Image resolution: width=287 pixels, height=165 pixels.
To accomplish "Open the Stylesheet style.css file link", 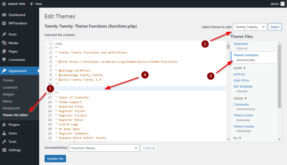I will pyautogui.click(x=240, y=44).
